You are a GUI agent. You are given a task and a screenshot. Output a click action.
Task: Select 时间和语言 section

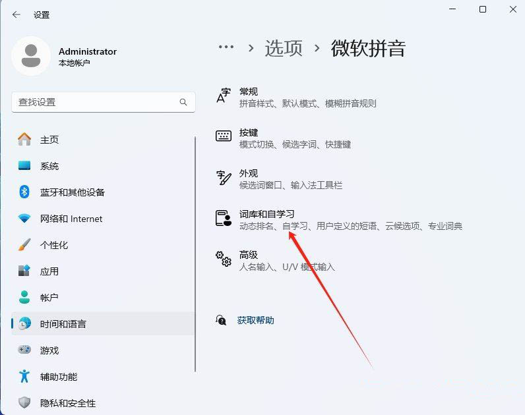pyautogui.click(x=103, y=323)
